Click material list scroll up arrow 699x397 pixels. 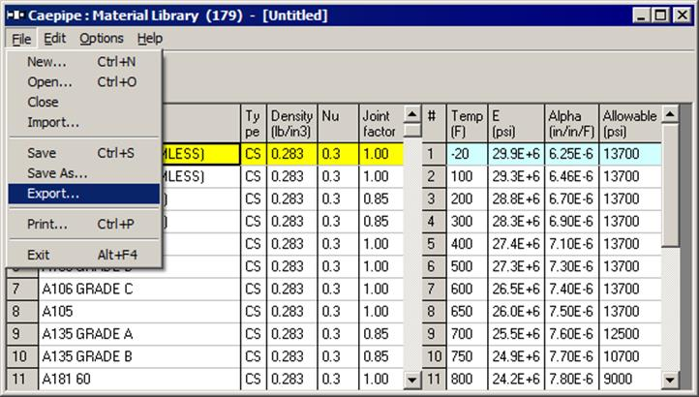click(412, 114)
